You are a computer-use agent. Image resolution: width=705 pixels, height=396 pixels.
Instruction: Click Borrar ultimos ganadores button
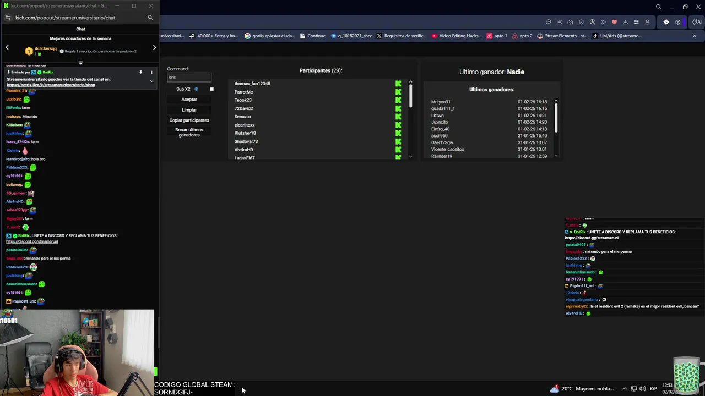(x=189, y=133)
